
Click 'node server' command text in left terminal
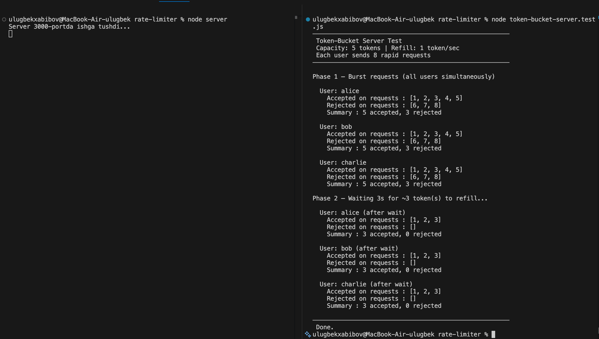point(207,19)
